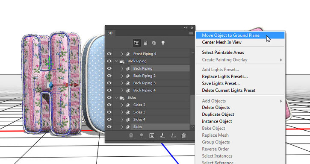
Task: Click the mesh icon of Sides 3
Action: click(x=128, y=112)
